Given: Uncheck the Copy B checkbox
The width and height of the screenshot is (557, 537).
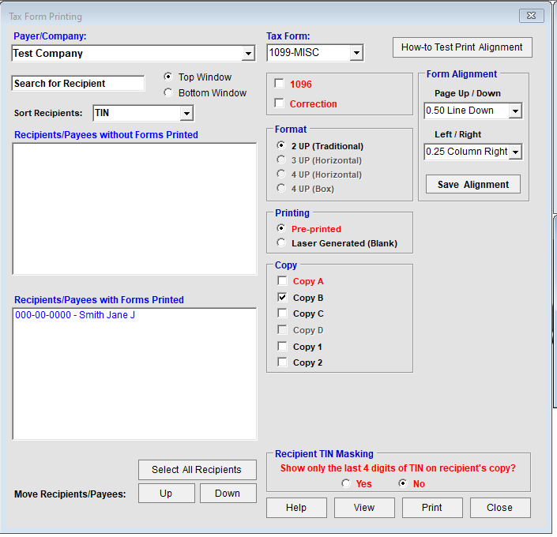Looking at the screenshot, I should [282, 298].
